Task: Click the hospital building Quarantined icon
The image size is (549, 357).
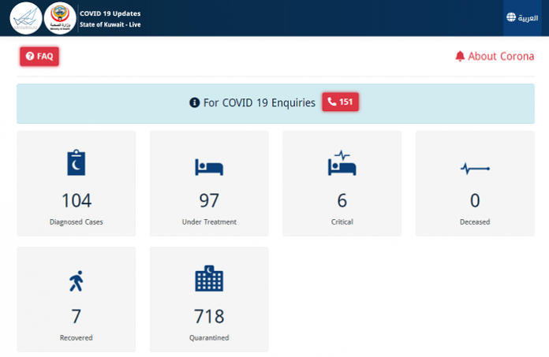Action: pyautogui.click(x=209, y=278)
